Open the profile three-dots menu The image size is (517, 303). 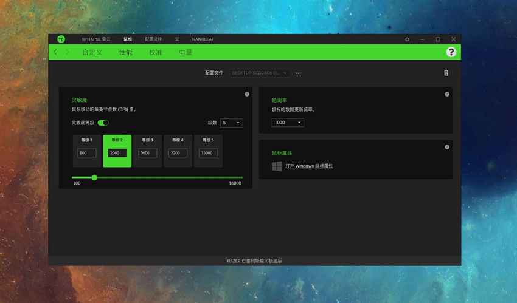coord(299,73)
